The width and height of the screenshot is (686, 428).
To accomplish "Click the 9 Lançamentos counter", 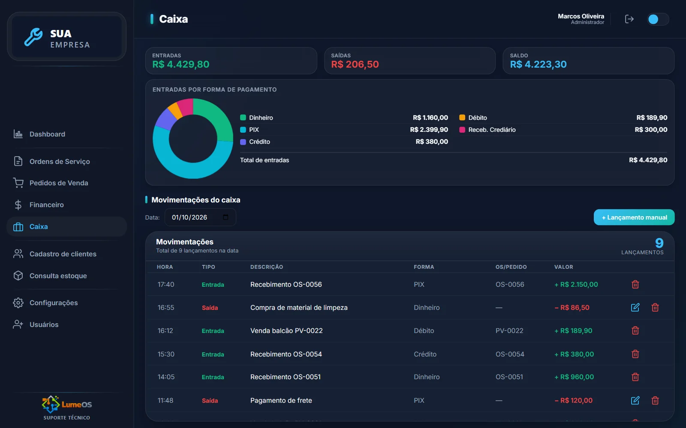I will (642, 246).
